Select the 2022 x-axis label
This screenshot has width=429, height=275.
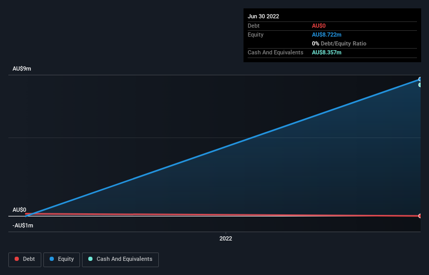(226, 238)
